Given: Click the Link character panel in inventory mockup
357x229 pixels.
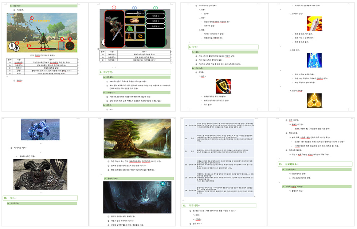Looking at the screenshot, I should [114, 29].
